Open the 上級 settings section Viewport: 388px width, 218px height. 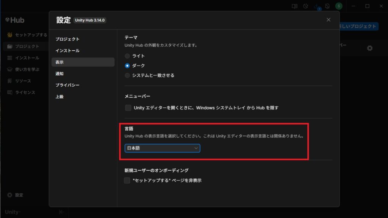(x=83, y=97)
